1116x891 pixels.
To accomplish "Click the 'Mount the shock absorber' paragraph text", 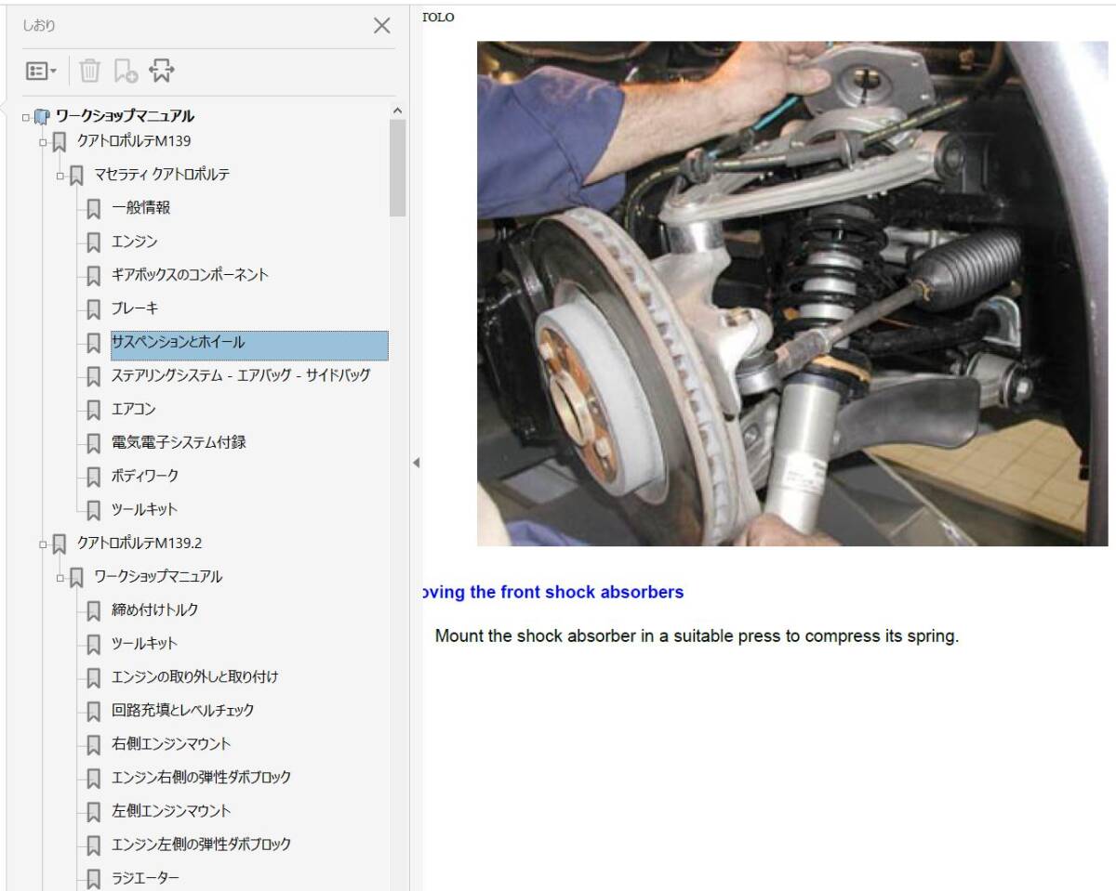I will click(697, 636).
